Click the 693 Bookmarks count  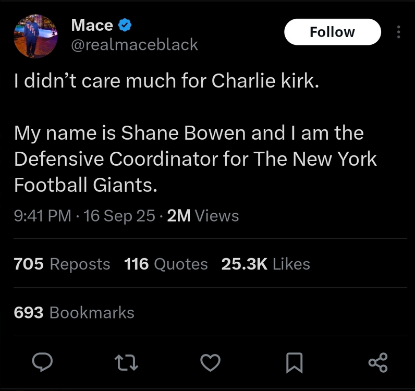74,312
